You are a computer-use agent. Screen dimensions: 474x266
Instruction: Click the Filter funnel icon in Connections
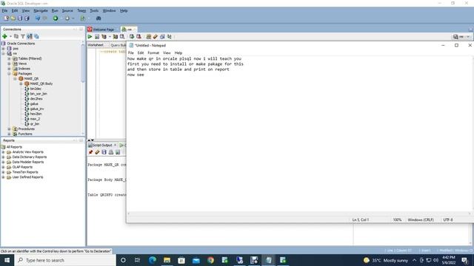click(23, 36)
